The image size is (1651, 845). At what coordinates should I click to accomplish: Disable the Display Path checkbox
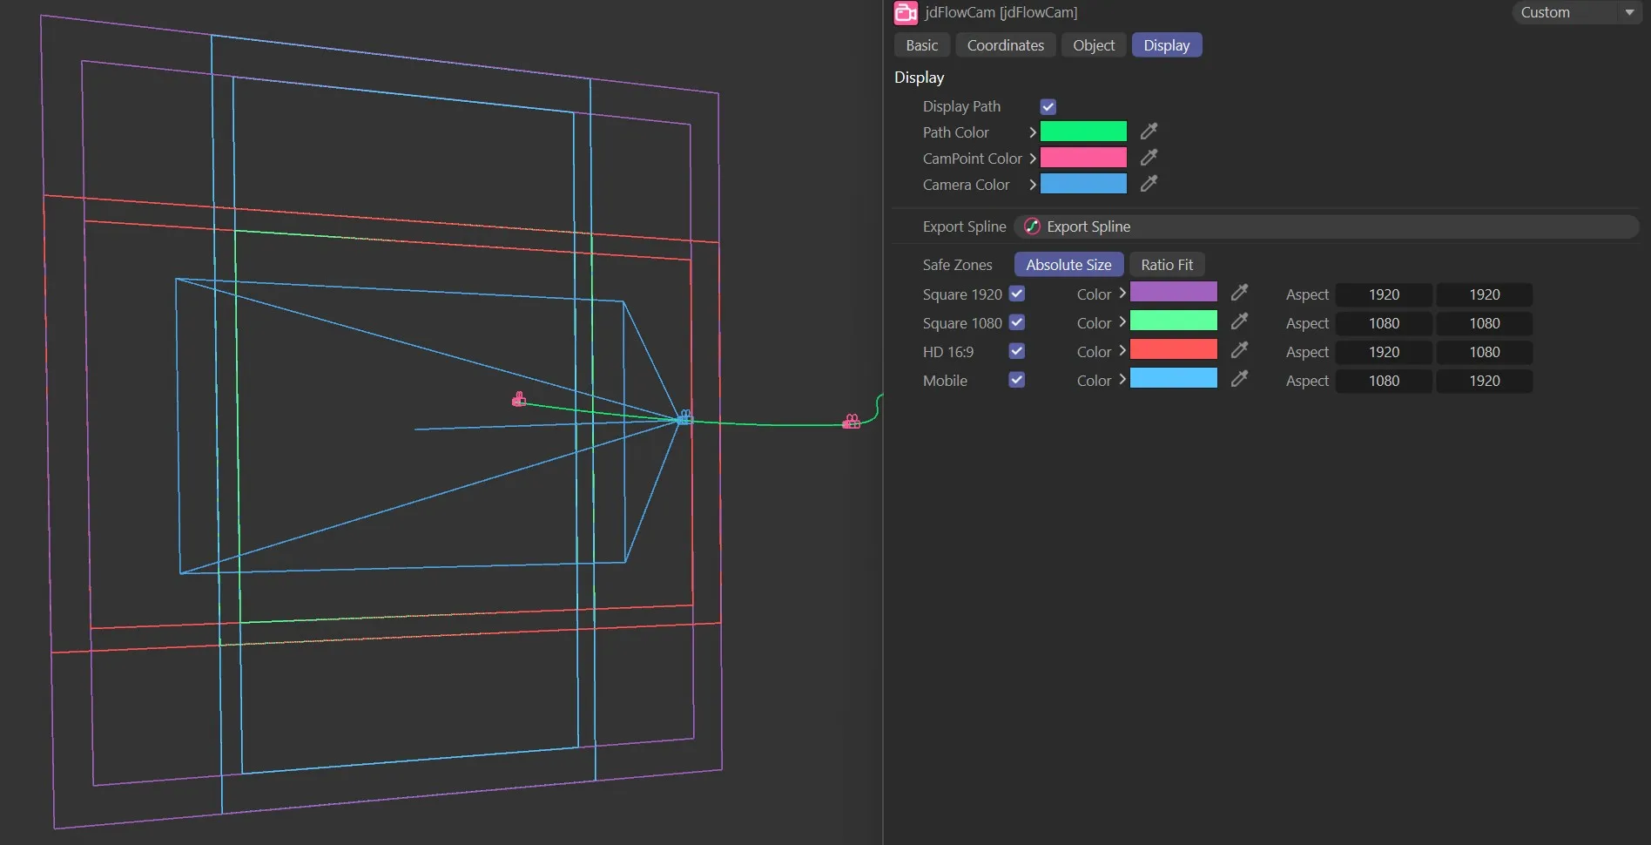[x=1048, y=106]
